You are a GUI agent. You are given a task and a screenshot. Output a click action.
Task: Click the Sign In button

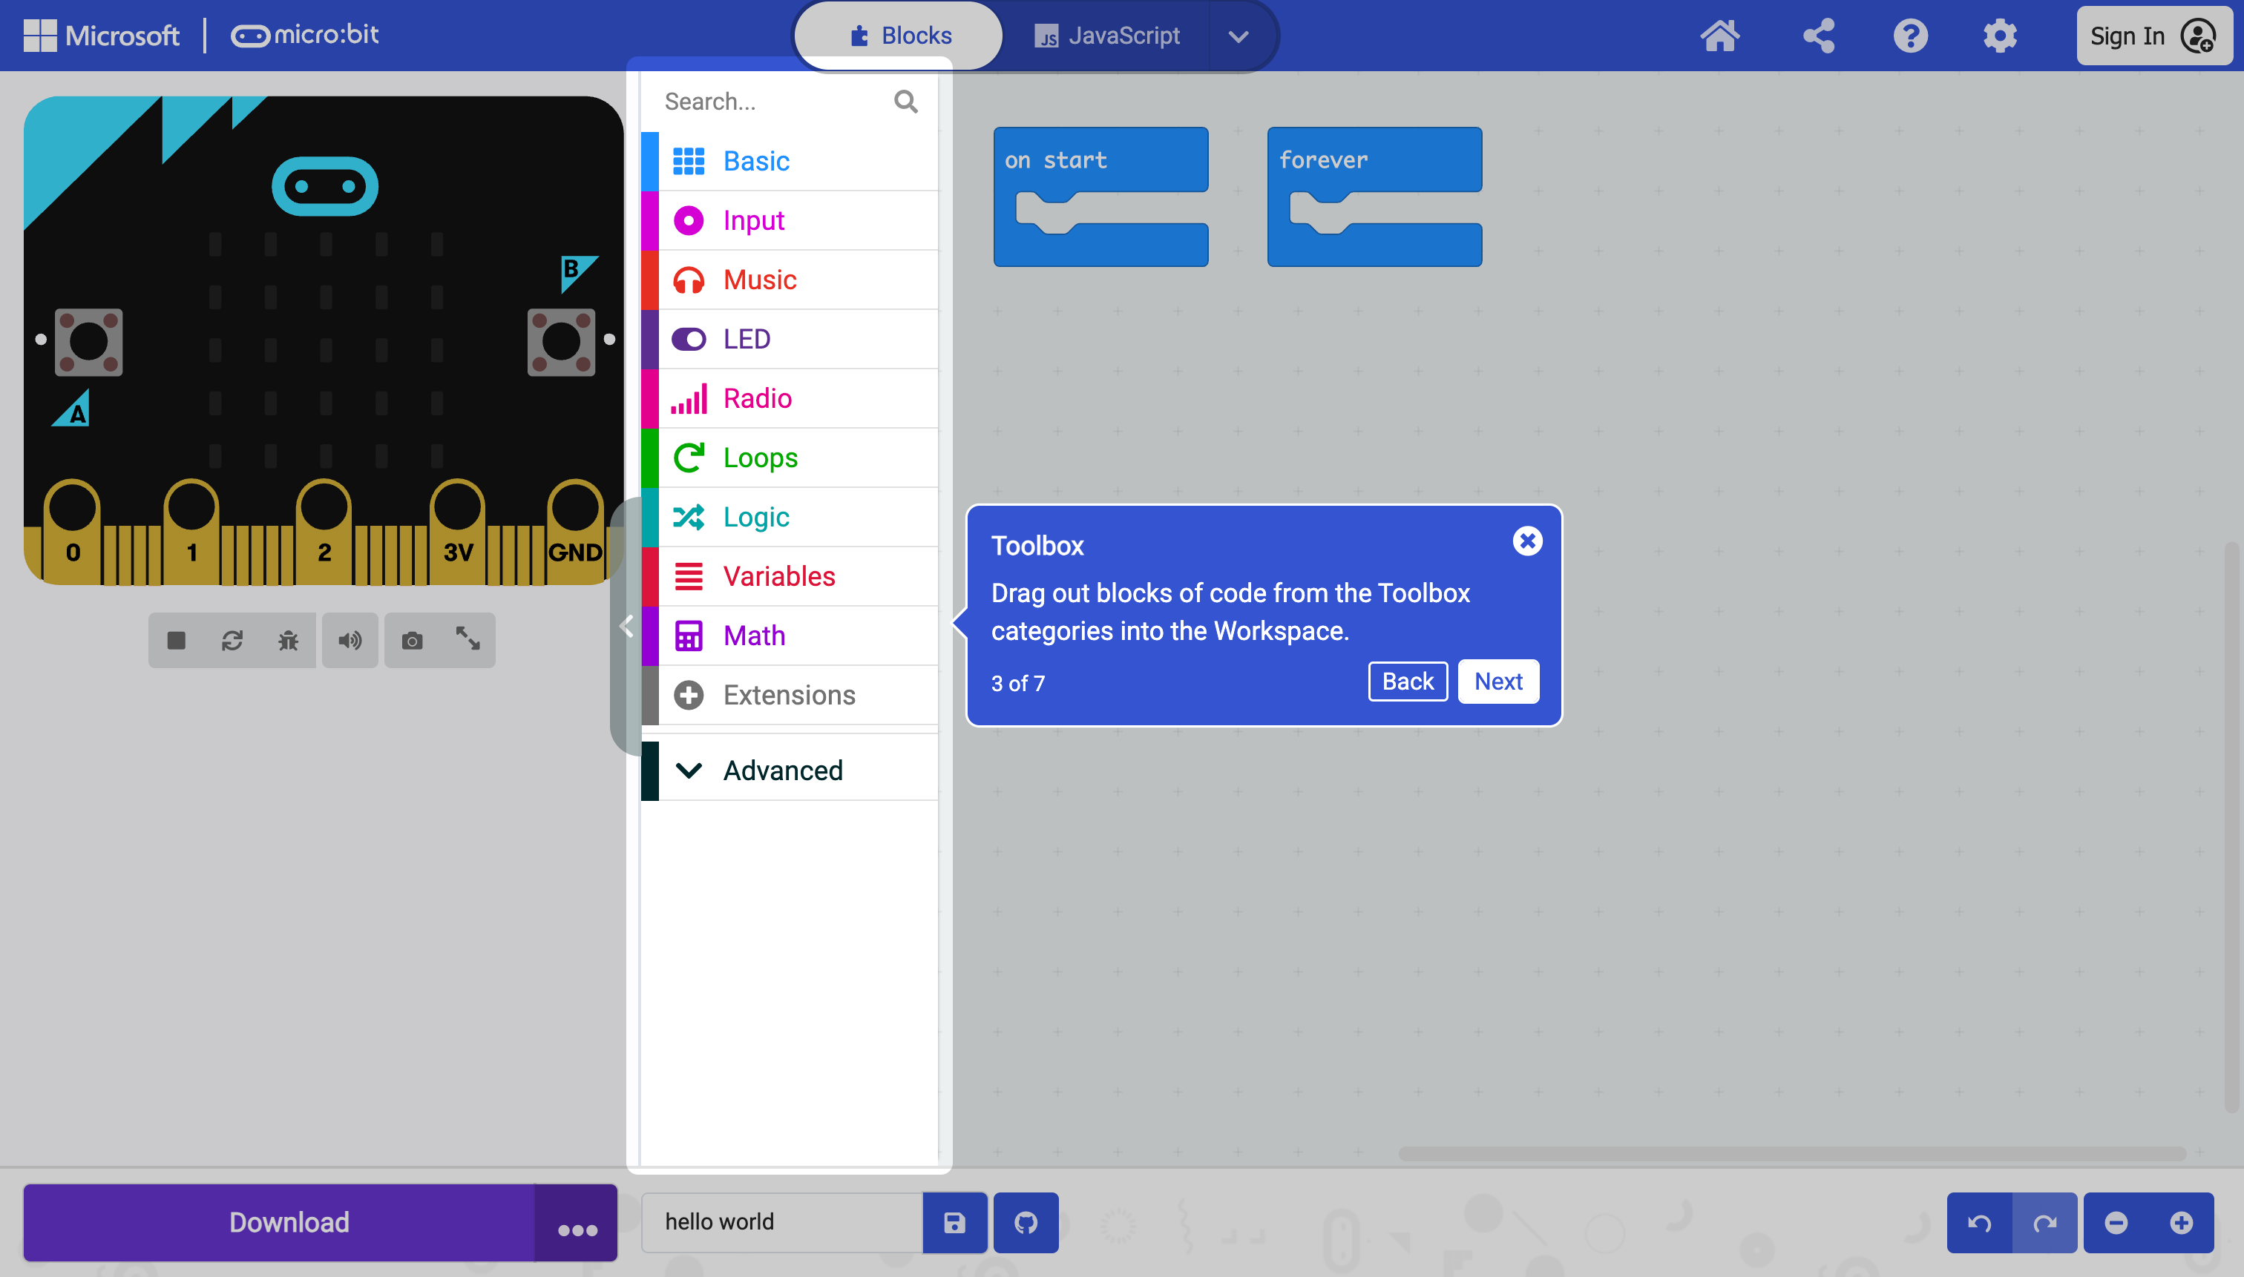[x=2153, y=36]
